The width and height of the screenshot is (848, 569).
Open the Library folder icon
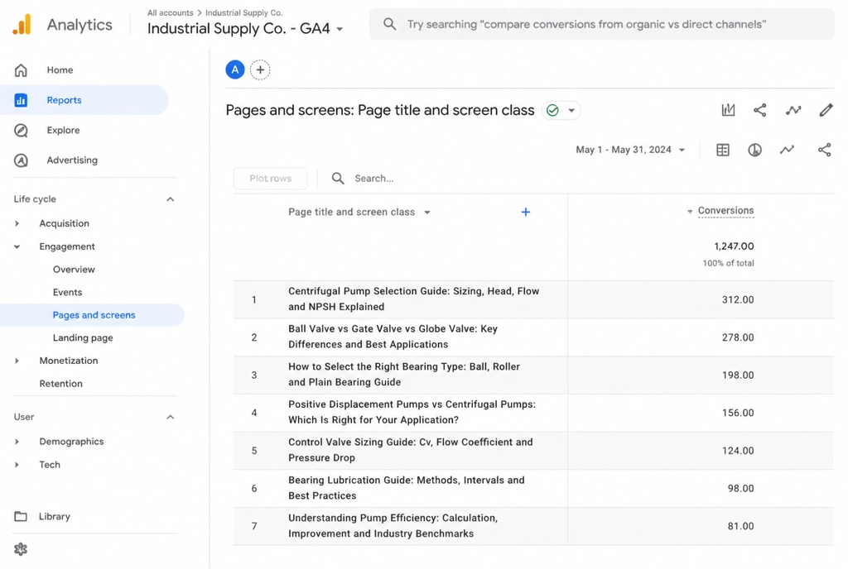(21, 517)
